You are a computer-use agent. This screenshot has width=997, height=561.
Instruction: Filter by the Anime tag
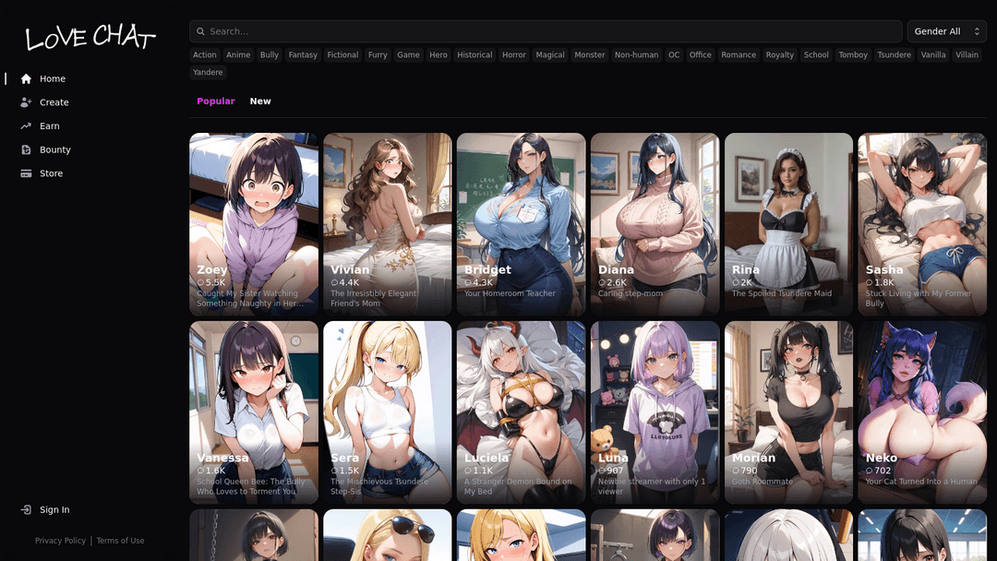click(238, 54)
